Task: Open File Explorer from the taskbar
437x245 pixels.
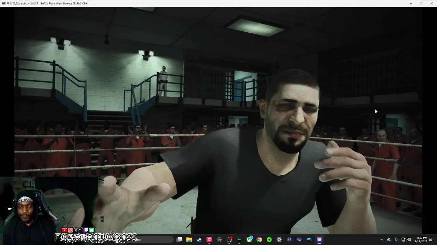Action: [189, 240]
